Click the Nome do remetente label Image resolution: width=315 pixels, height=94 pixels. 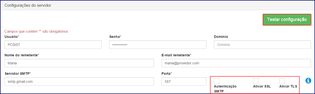[x=22, y=55]
